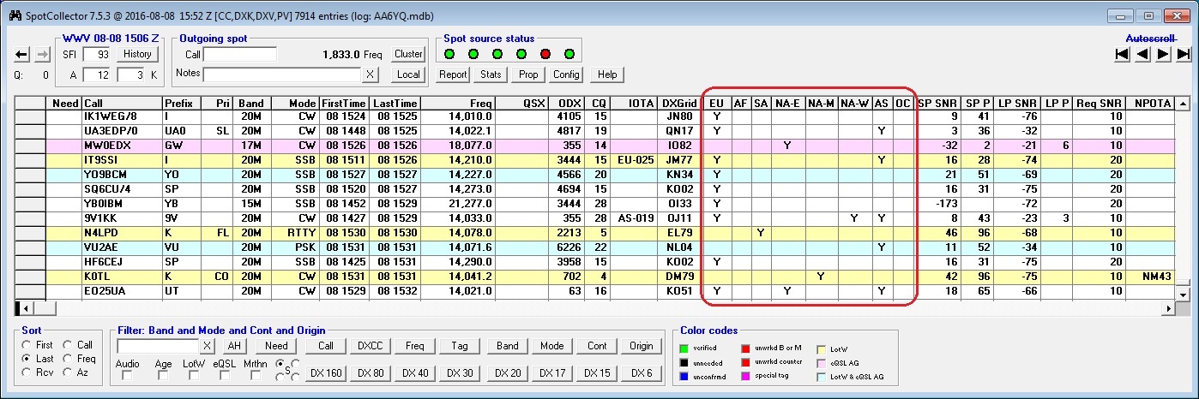Viewport: 1199px width, 399px height.
Task: Step forward one entry under Autoscroll
Action: point(1163,54)
